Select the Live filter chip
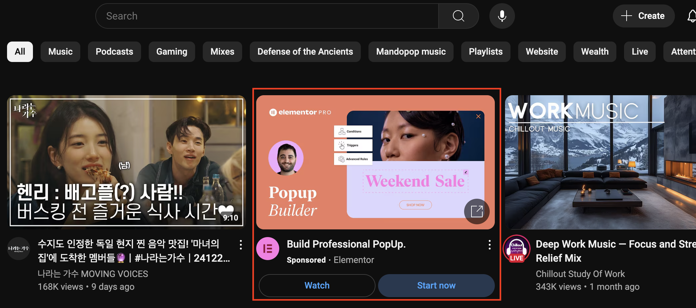Image resolution: width=696 pixels, height=308 pixels. click(x=640, y=52)
